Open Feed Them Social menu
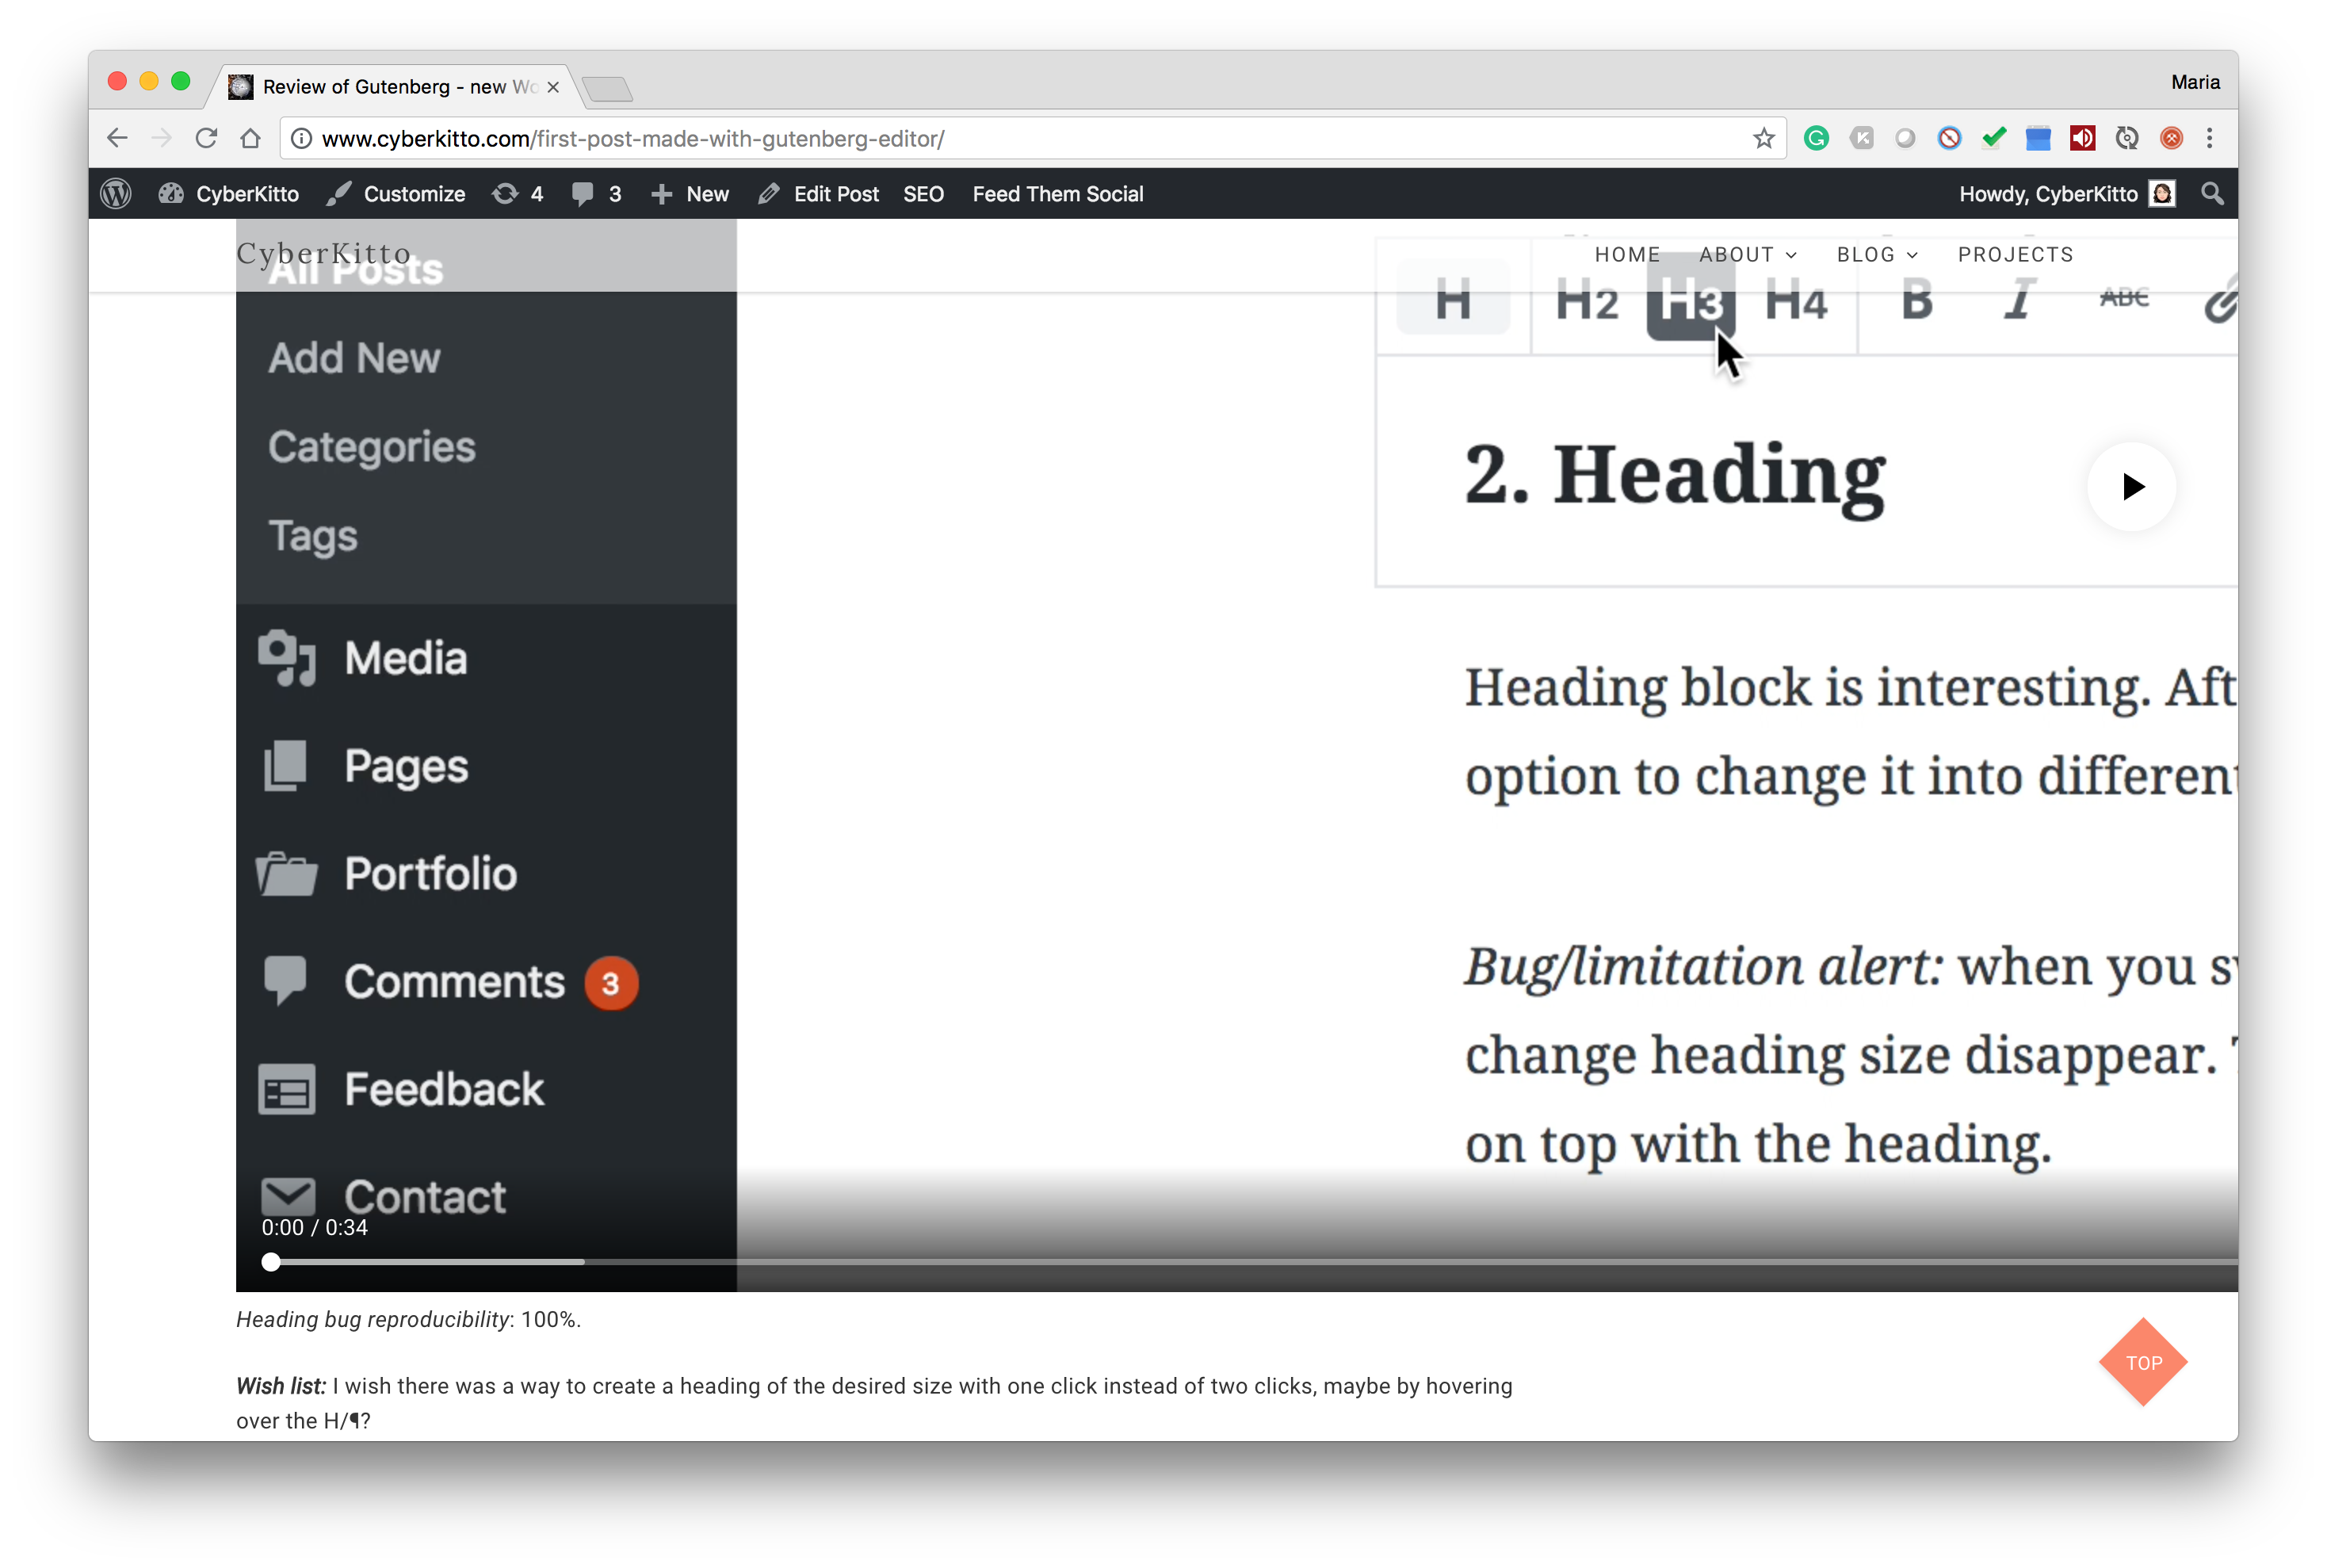This screenshot has height=1568, width=2327. pyautogui.click(x=1057, y=194)
